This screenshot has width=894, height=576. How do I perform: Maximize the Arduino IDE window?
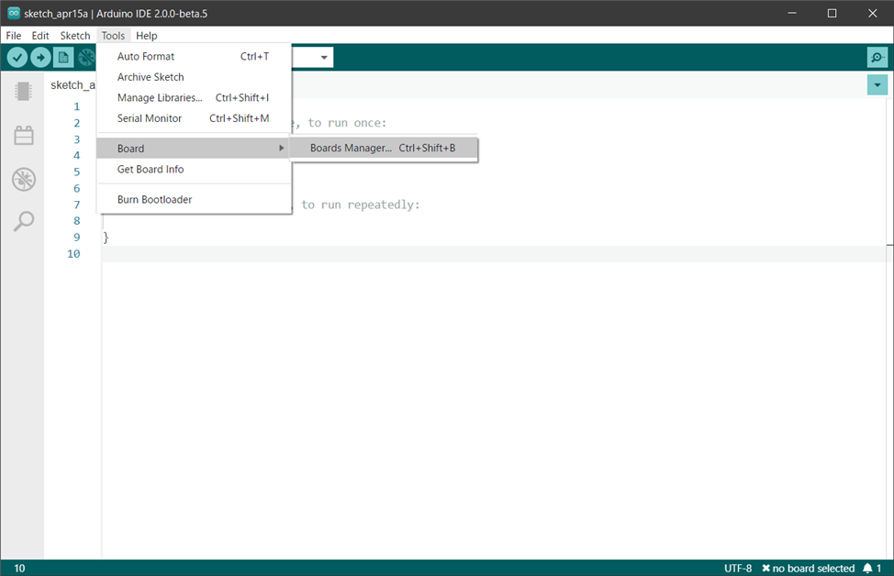pyautogui.click(x=832, y=13)
